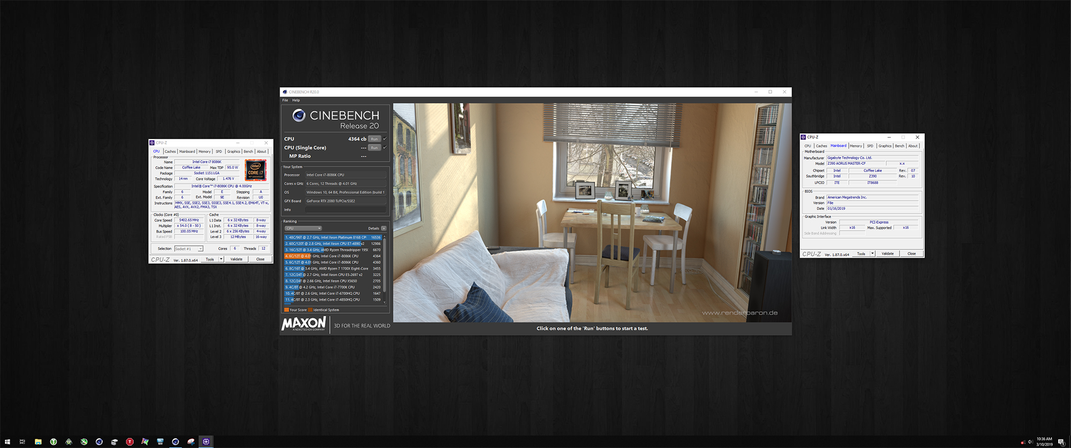This screenshot has width=1071, height=448.
Task: Click the Z390 AORUS MASTER-CF model field
Action: [855, 164]
